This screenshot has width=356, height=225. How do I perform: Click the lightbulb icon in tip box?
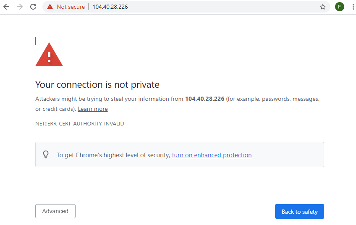pos(46,155)
